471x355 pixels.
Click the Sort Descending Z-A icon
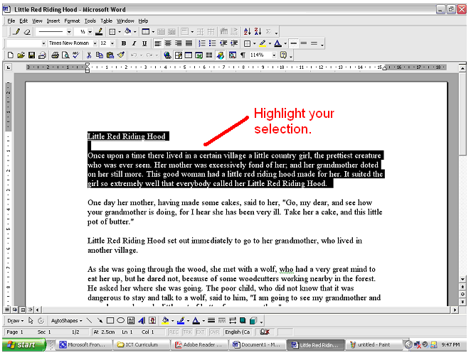point(258,31)
